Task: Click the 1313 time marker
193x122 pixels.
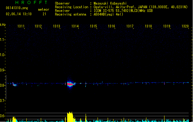Action: 56,26
